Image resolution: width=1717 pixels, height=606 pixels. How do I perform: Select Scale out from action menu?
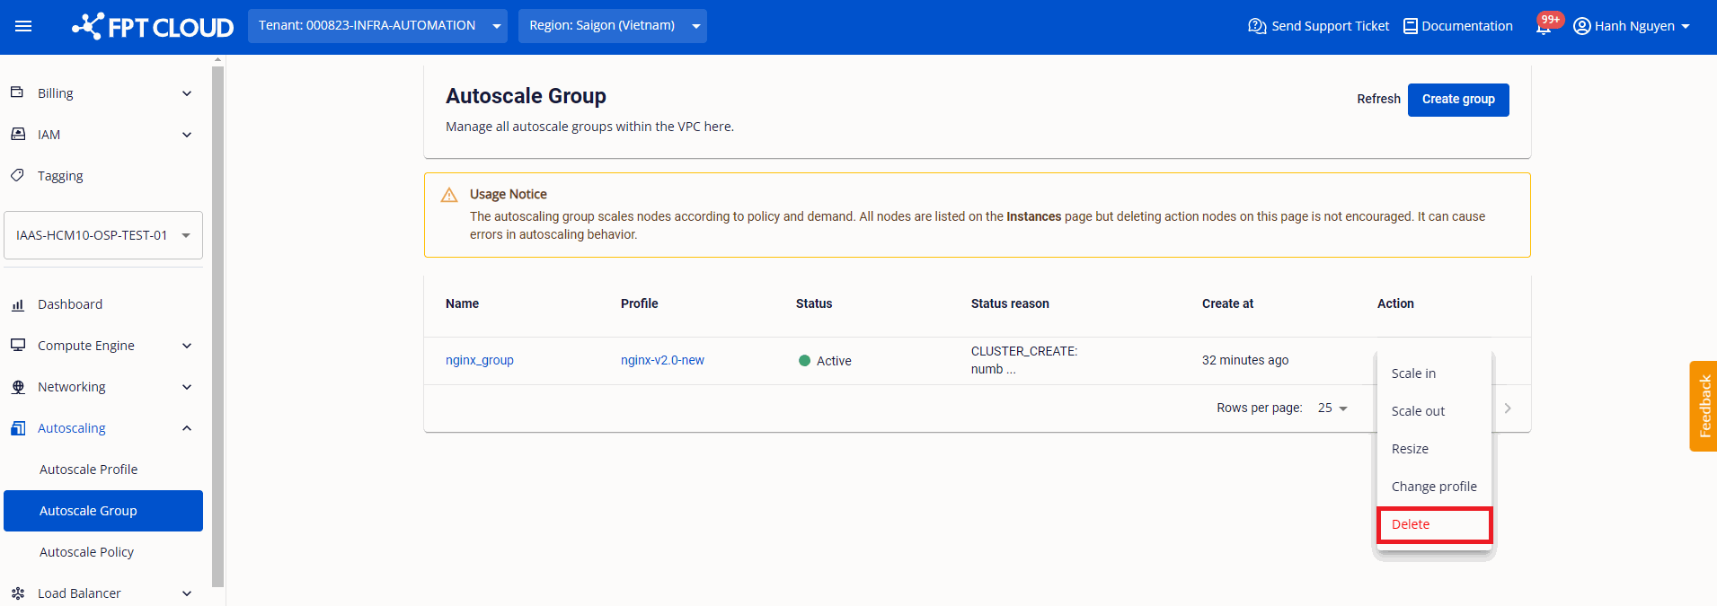pyautogui.click(x=1434, y=411)
